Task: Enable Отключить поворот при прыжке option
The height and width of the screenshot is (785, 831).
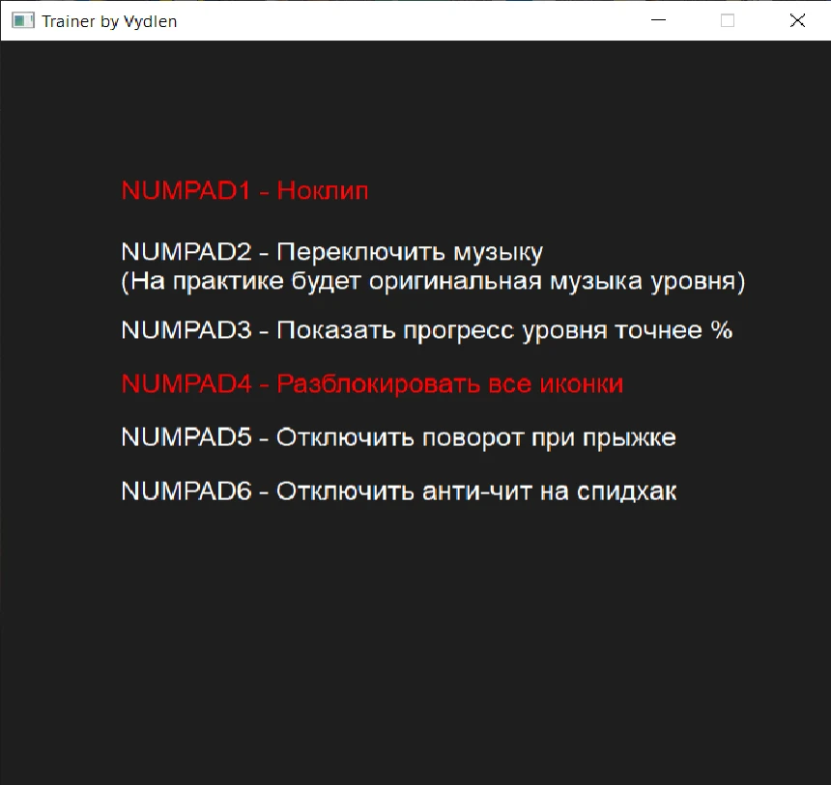Action: coord(397,436)
